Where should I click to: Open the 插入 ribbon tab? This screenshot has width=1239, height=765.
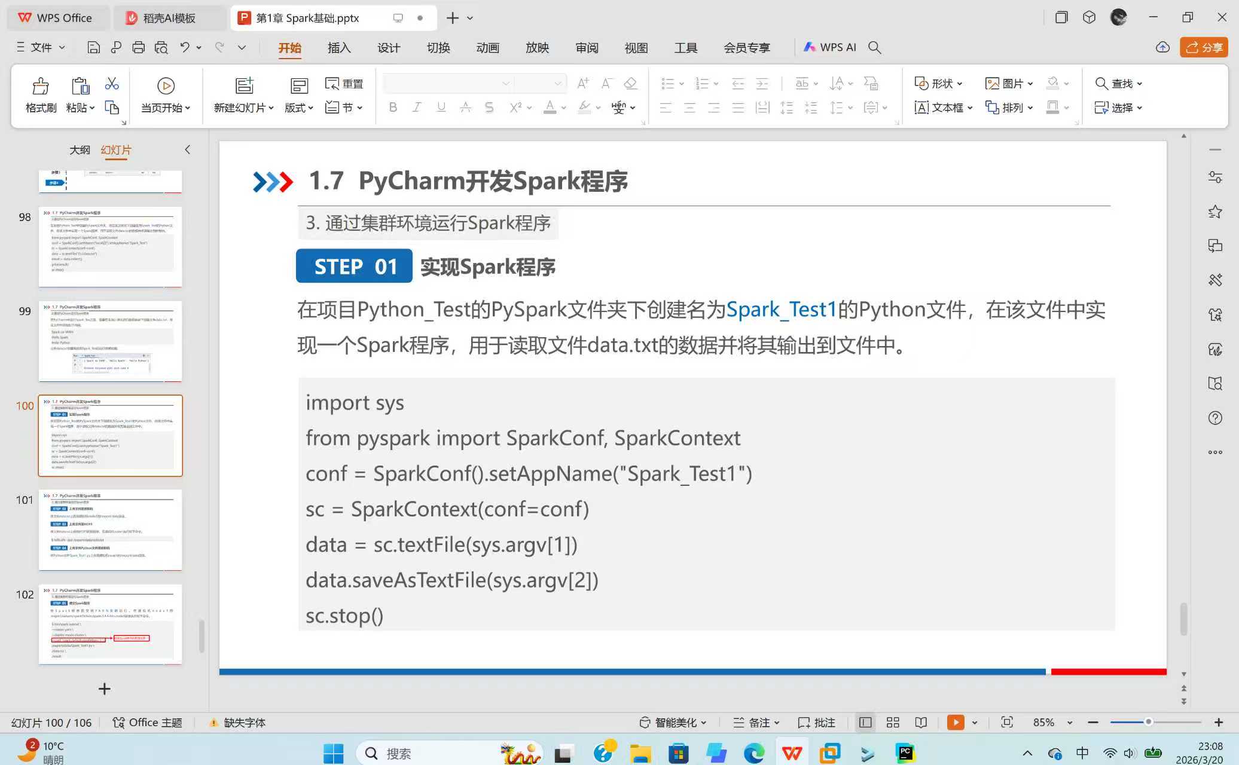[x=339, y=48]
